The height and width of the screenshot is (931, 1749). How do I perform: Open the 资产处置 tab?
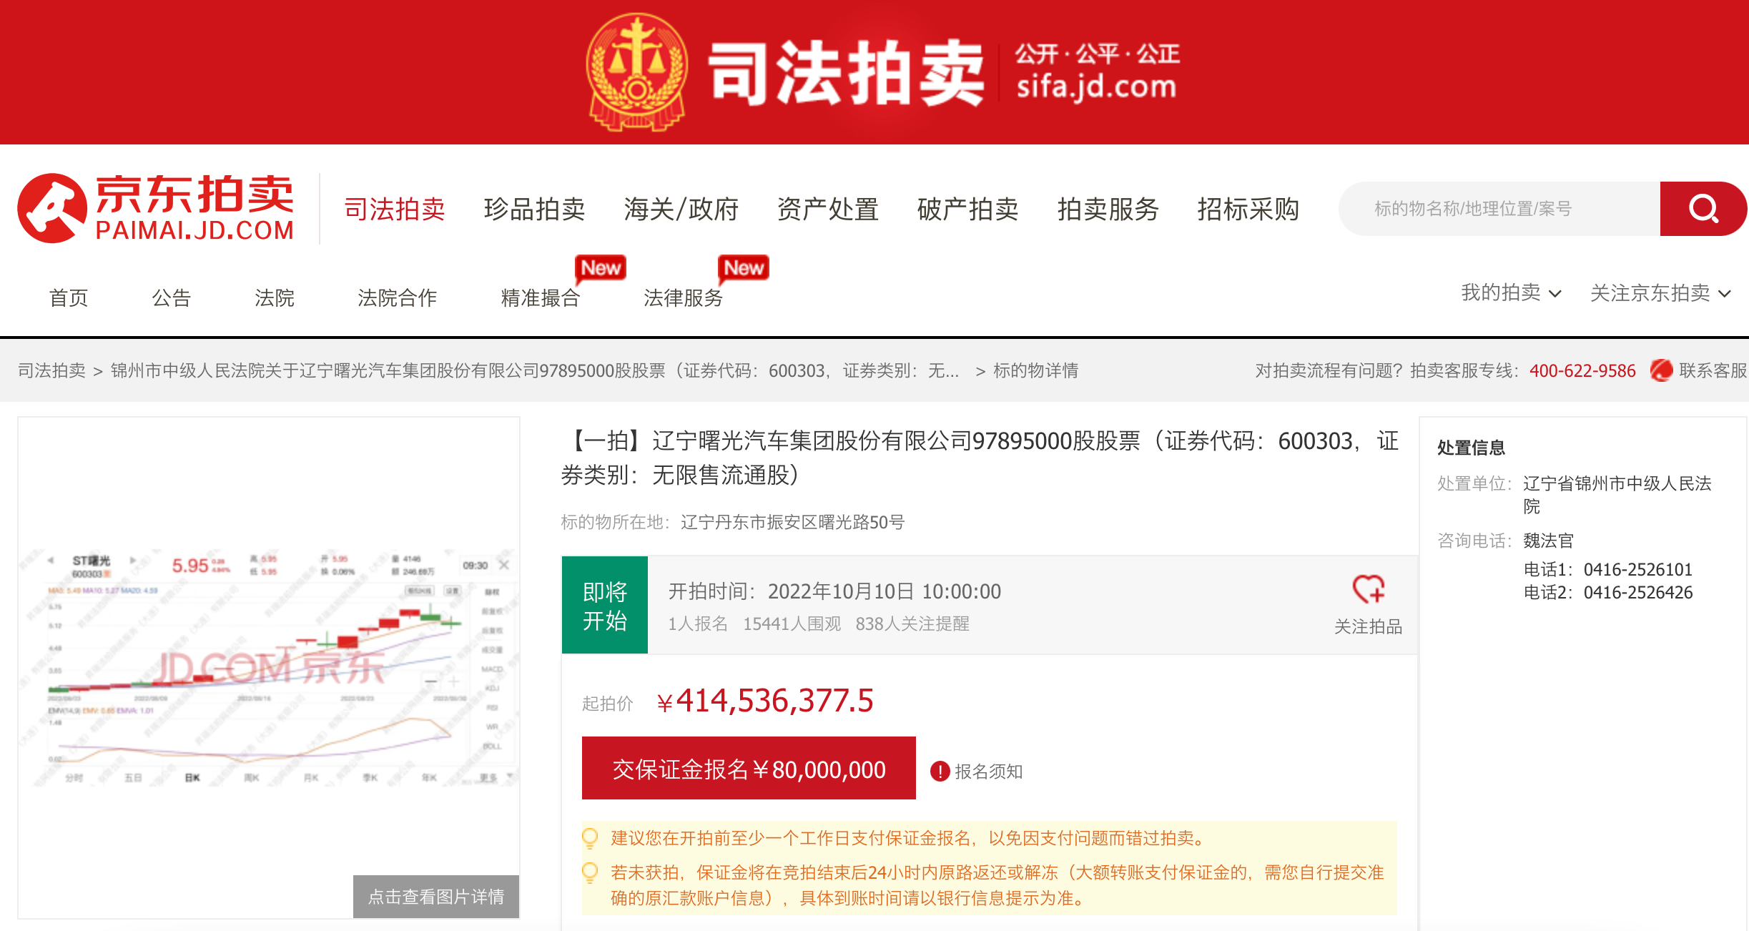pos(828,209)
